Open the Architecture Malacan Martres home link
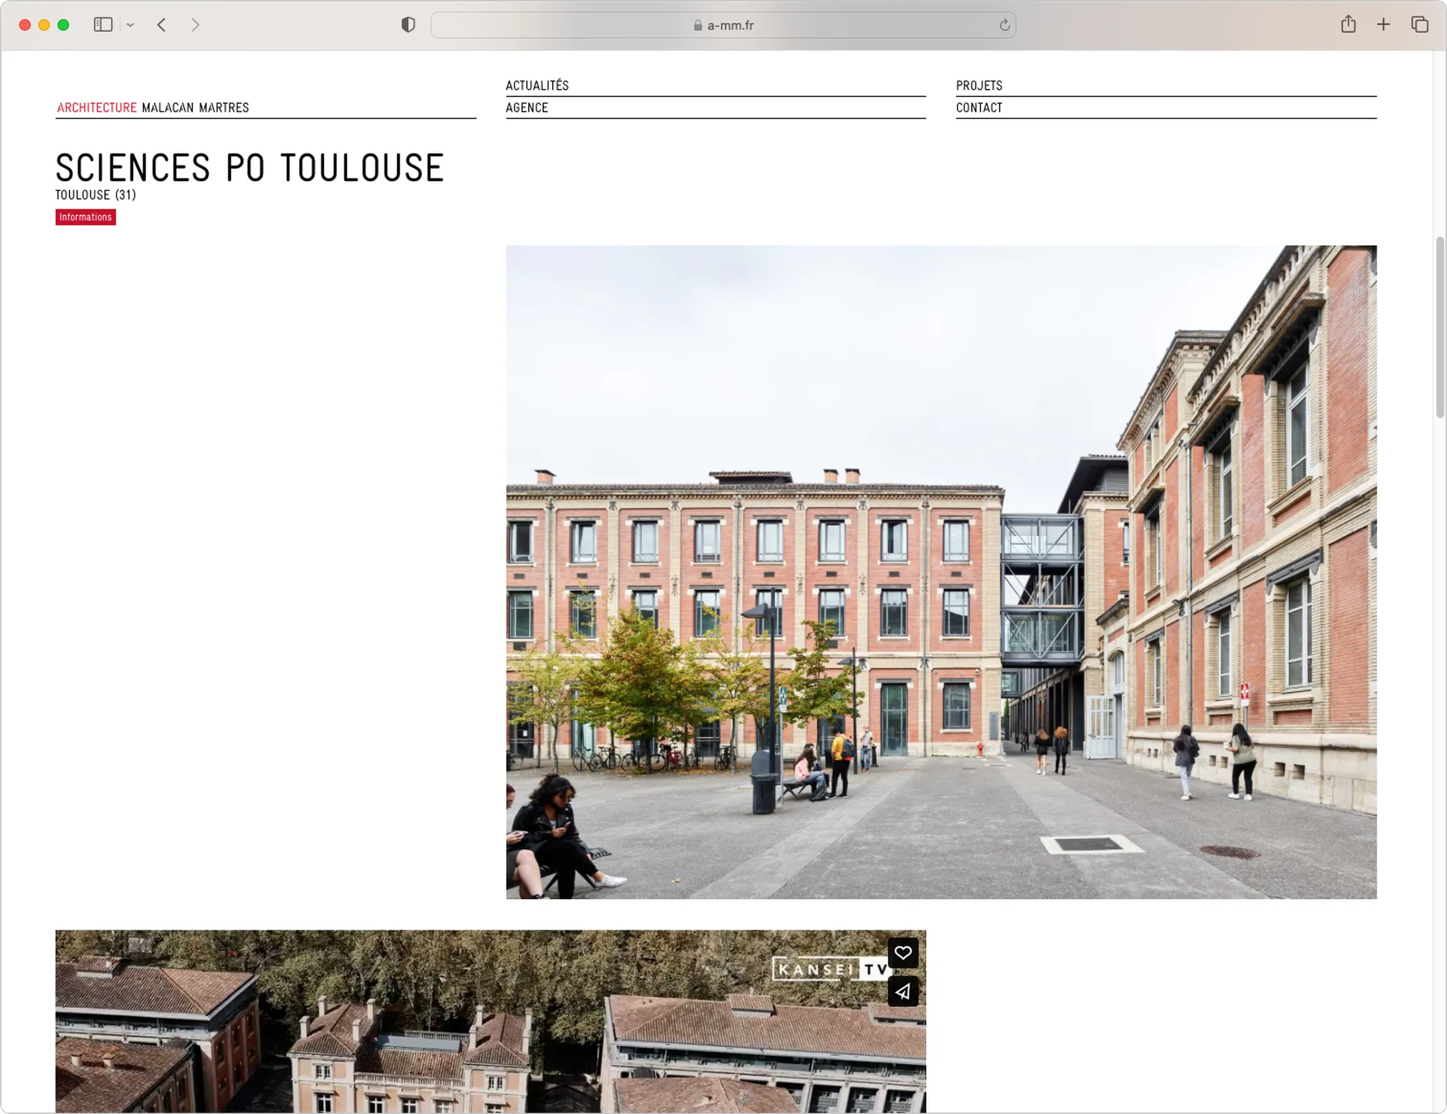The width and height of the screenshot is (1447, 1114). tap(153, 107)
